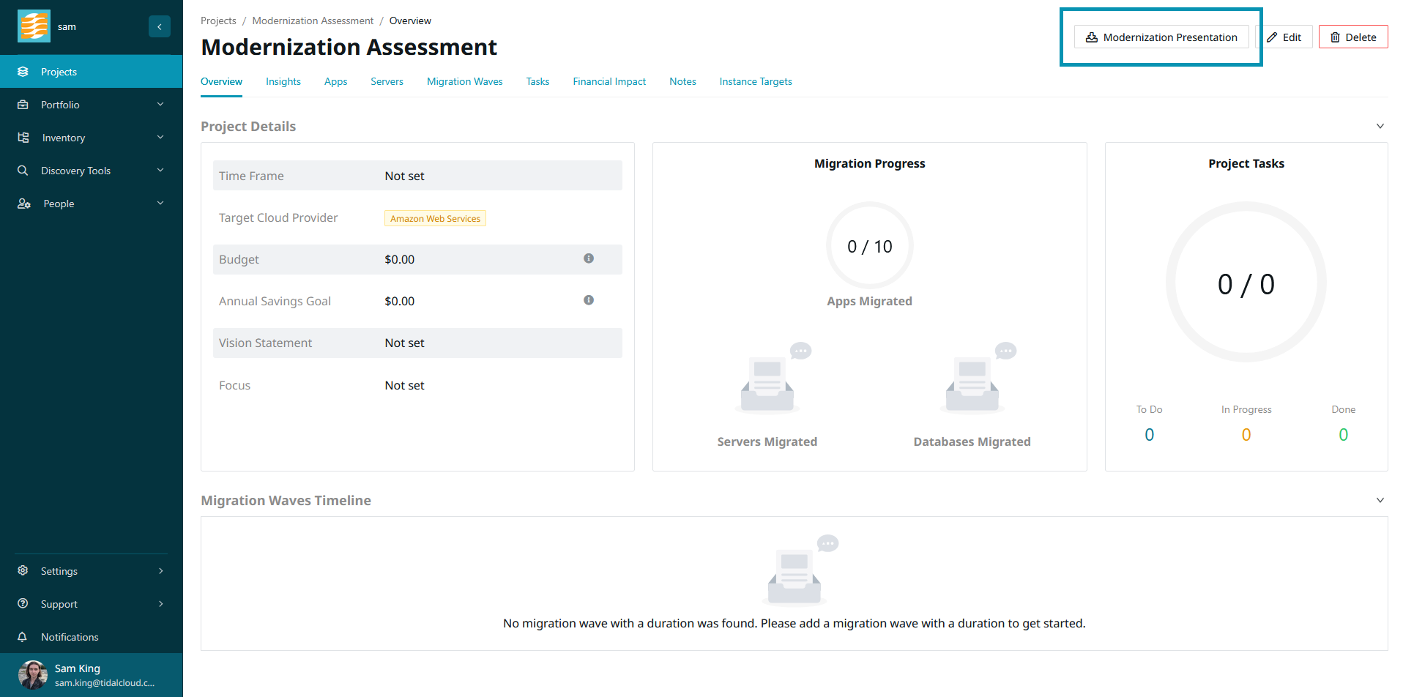
Task: Open the Financial Impact tab
Action: click(x=609, y=81)
